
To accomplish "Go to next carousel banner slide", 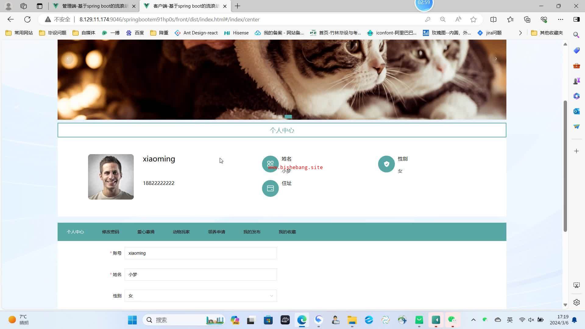I will click(496, 59).
